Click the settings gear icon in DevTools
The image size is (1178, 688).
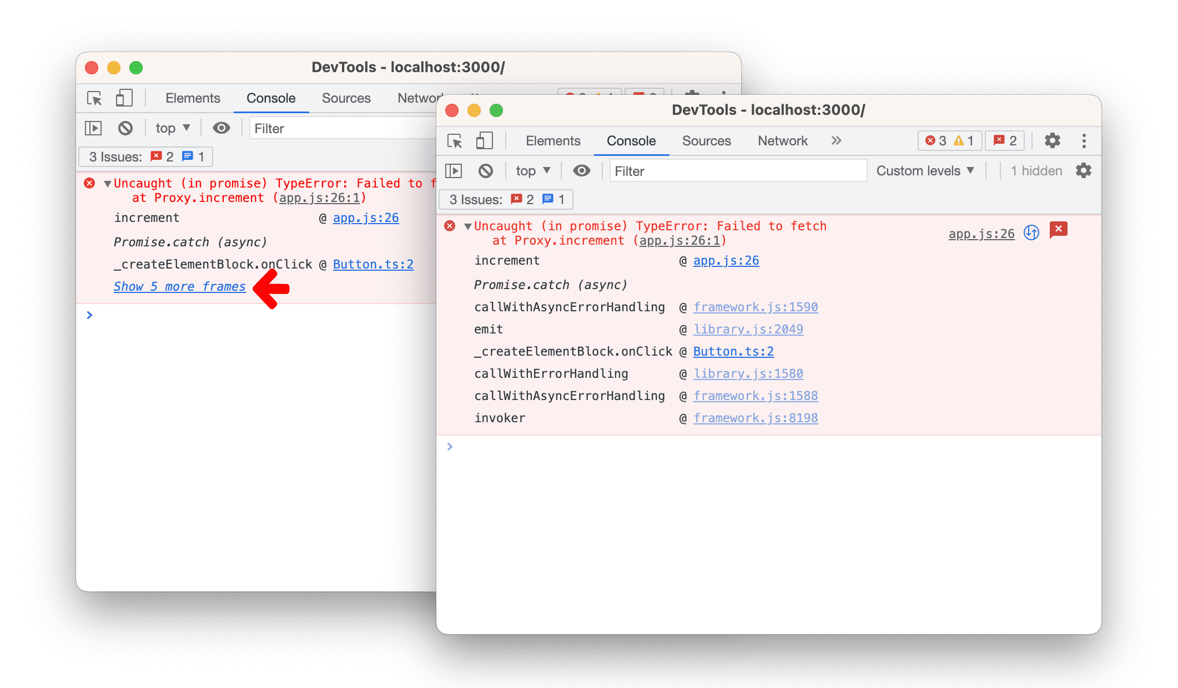pyautogui.click(x=1056, y=140)
